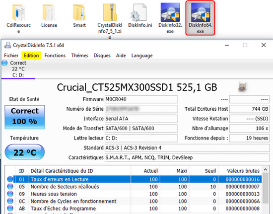
Task: Click status orb for attribute 01 row
Action: 10,179
